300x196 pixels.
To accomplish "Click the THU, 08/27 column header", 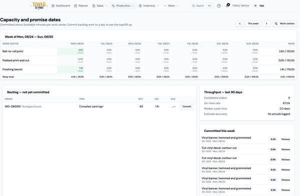I will pos(163,43).
